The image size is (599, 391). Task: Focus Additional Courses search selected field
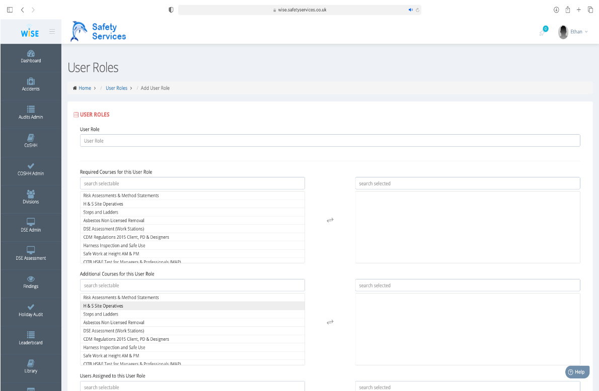point(468,285)
